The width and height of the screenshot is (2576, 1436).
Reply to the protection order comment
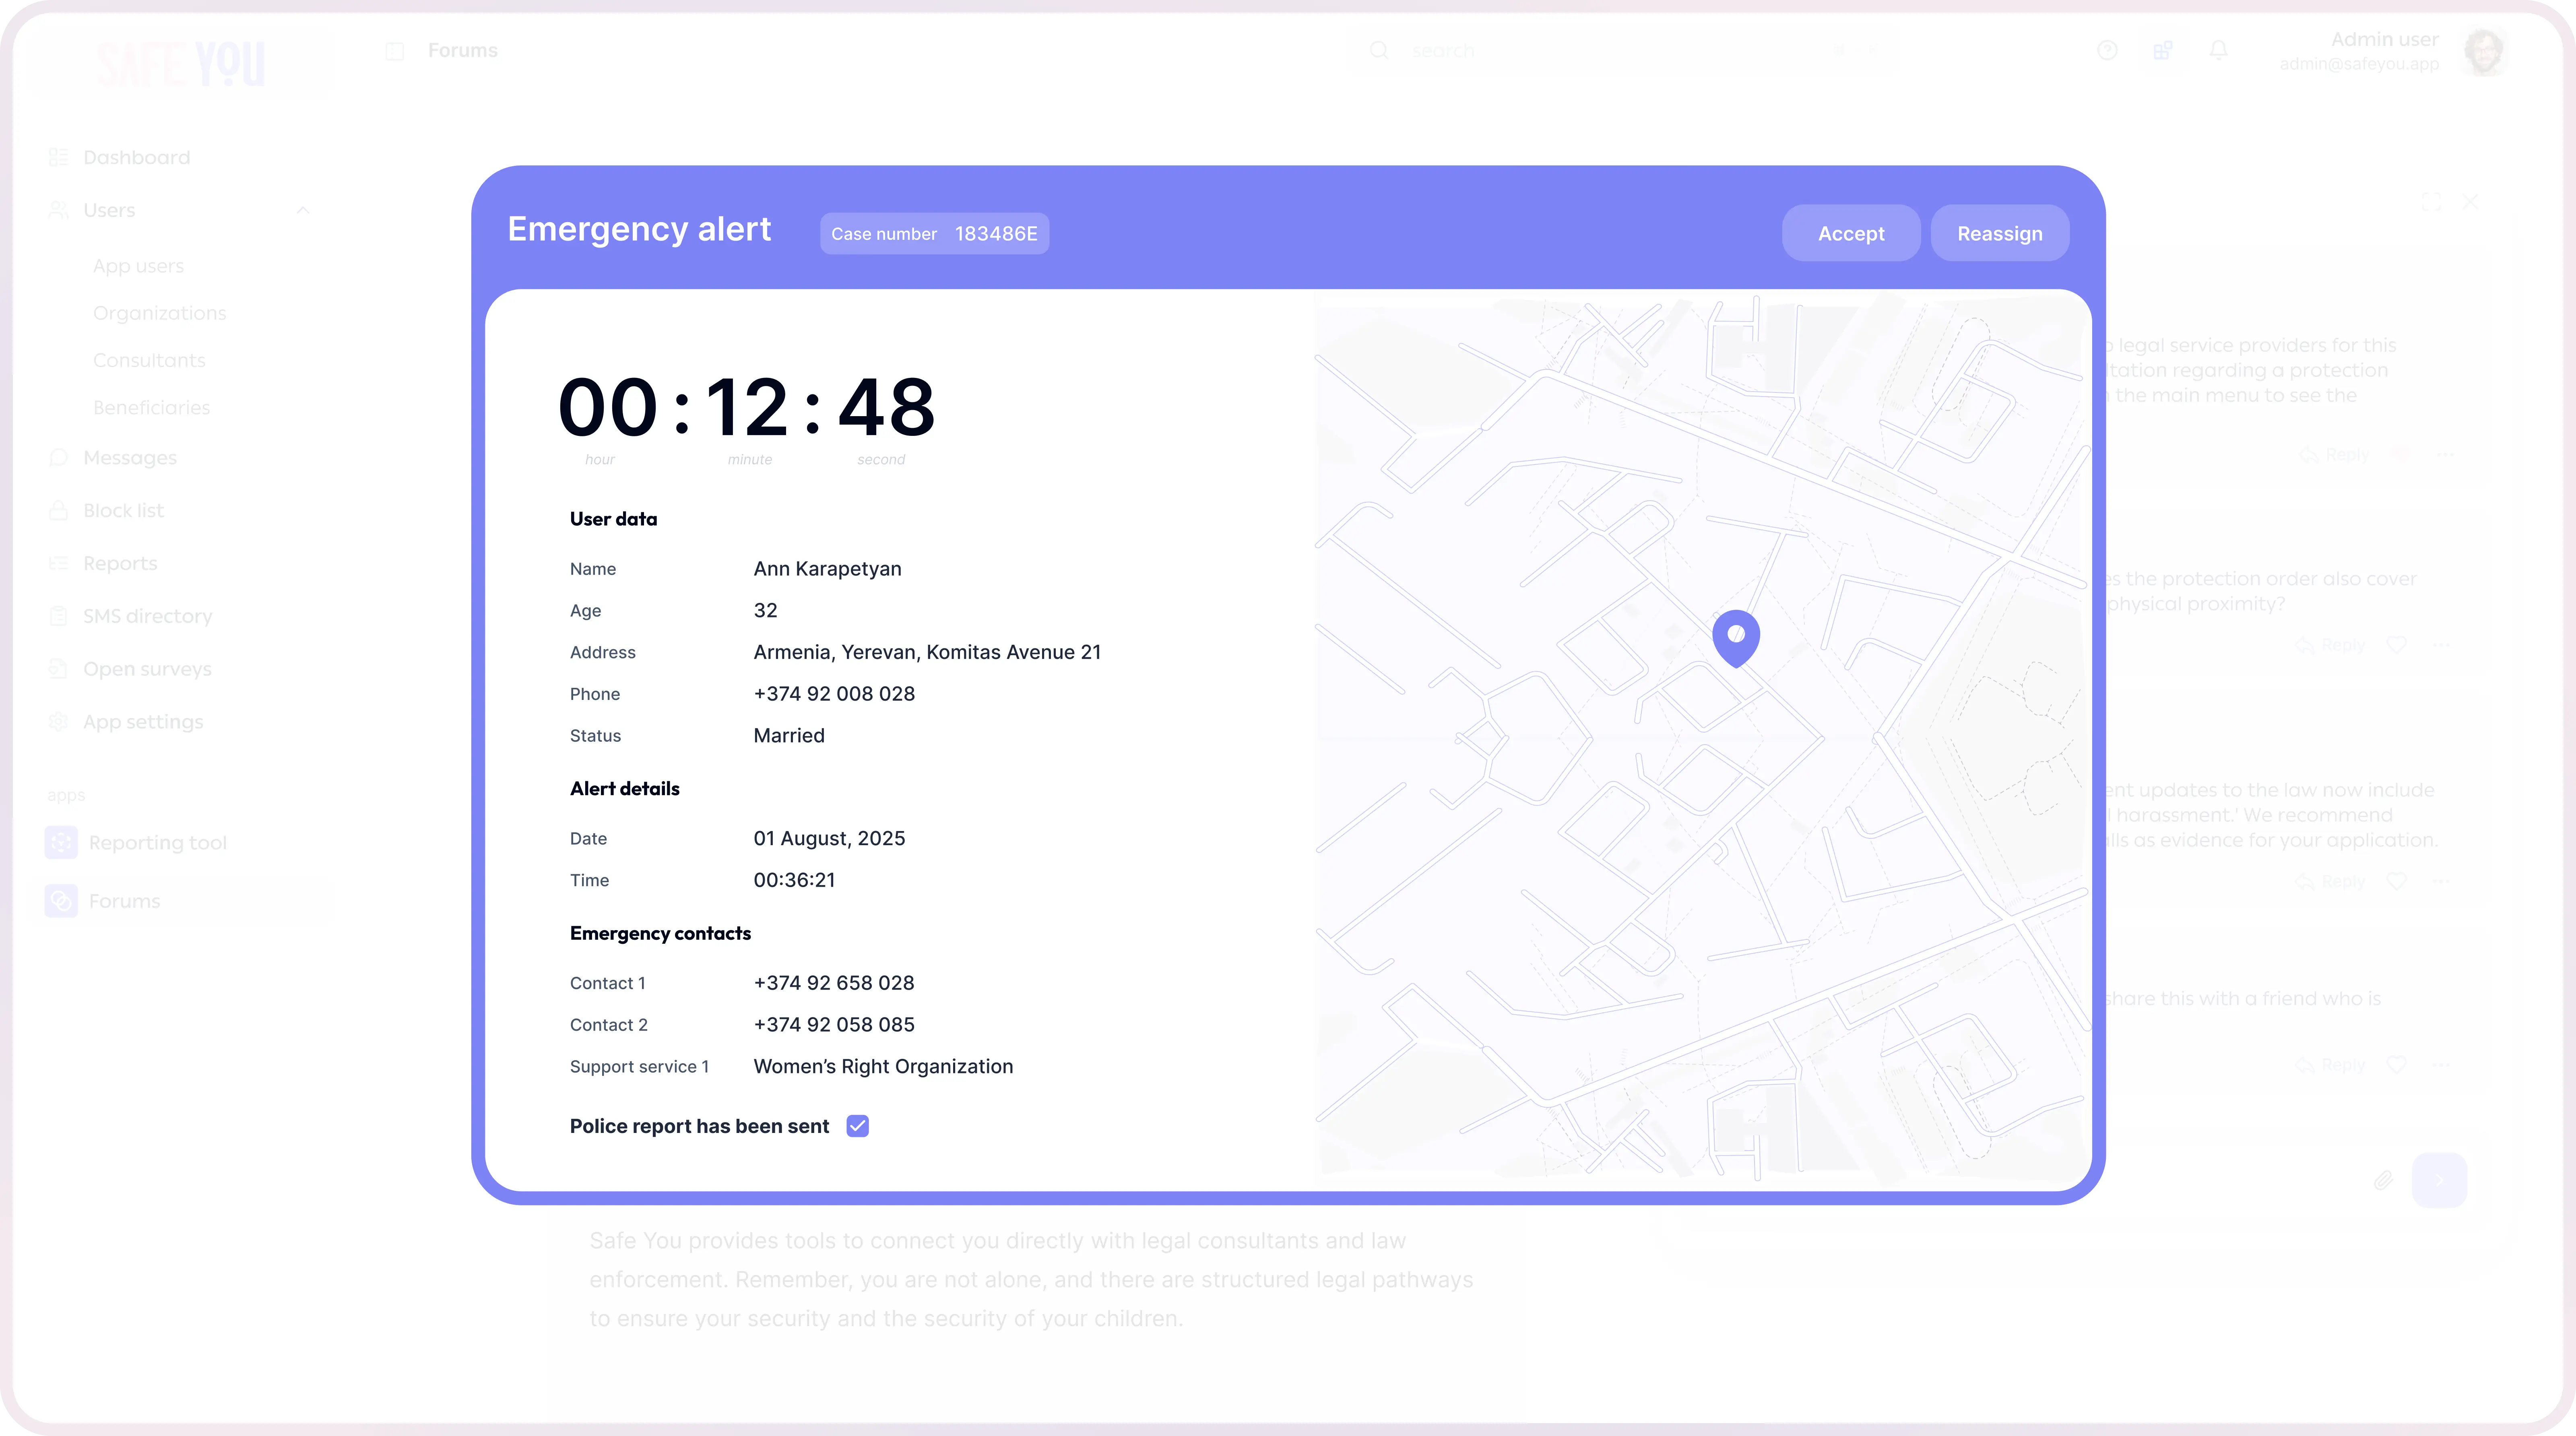click(x=2330, y=645)
